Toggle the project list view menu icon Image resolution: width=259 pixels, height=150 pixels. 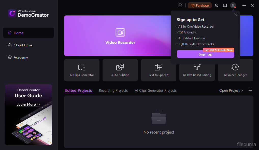coord(250,90)
